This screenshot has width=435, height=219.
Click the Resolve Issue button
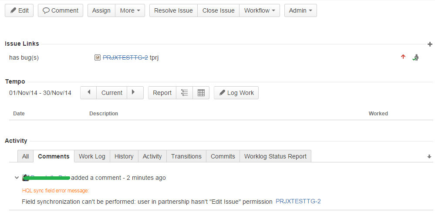[x=173, y=10]
